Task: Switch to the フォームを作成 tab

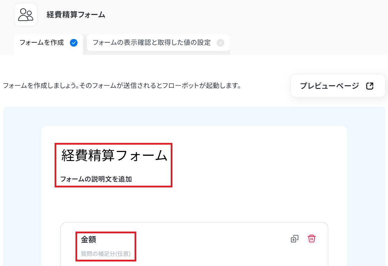Action: (49, 43)
